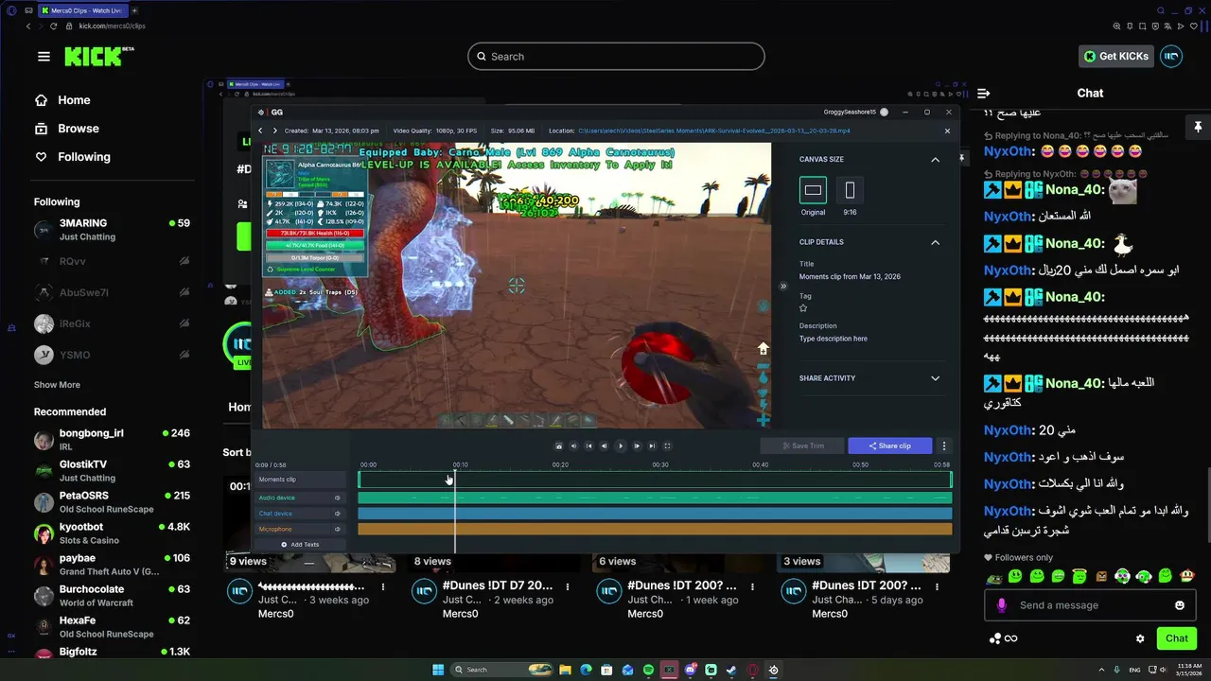Image resolution: width=1211 pixels, height=681 pixels.
Task: Click the Kick search field
Action: coord(616,57)
